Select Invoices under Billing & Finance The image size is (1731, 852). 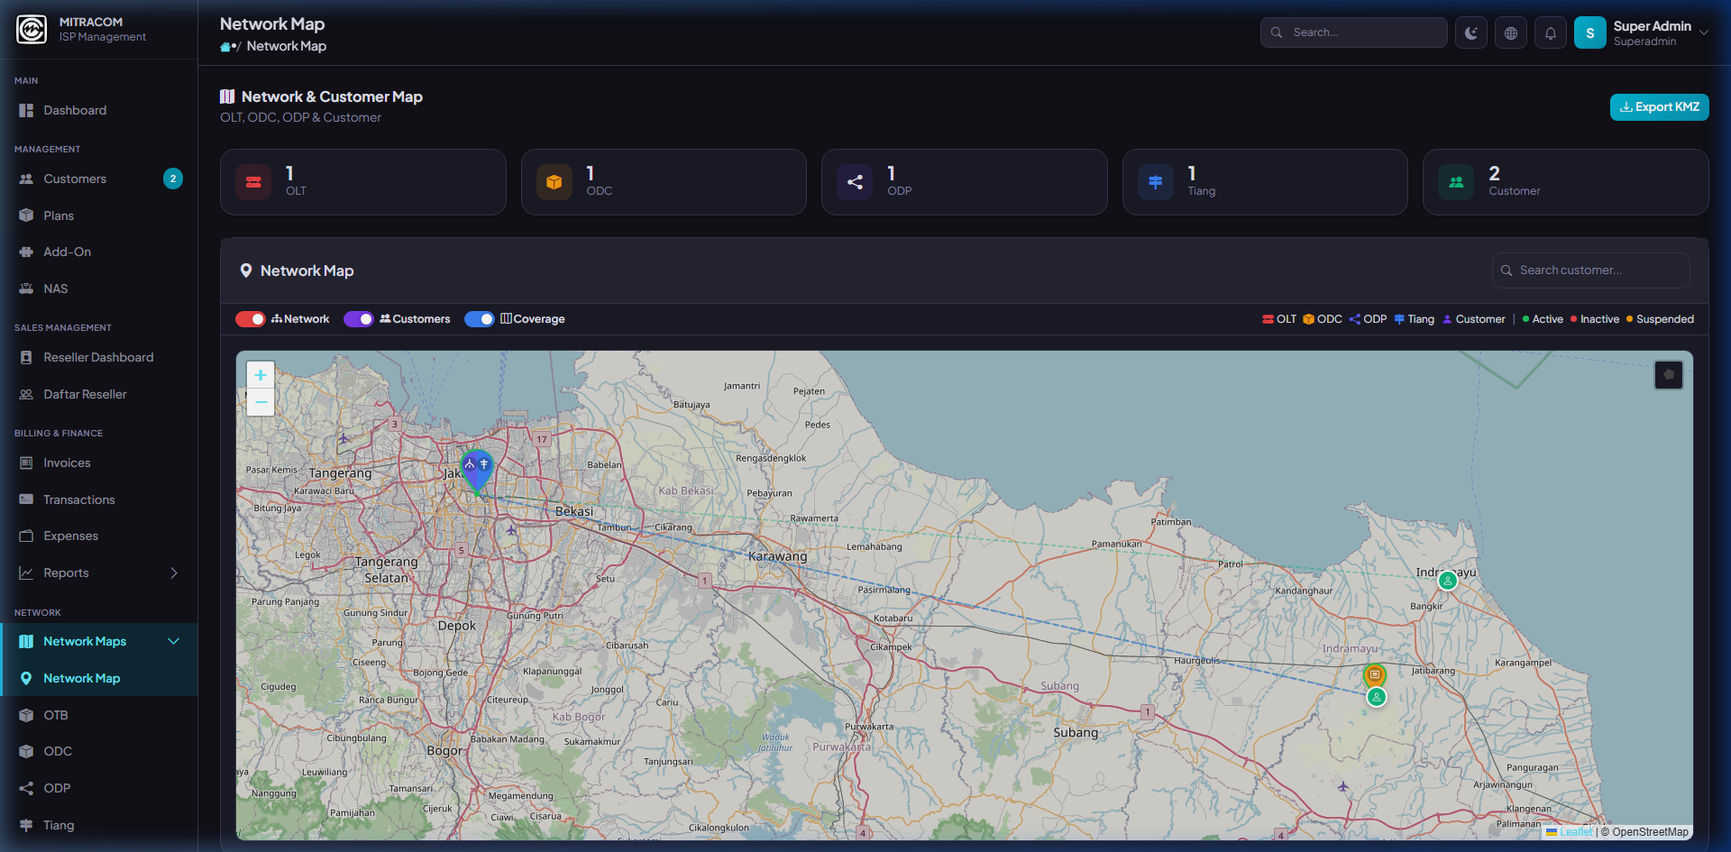click(67, 463)
